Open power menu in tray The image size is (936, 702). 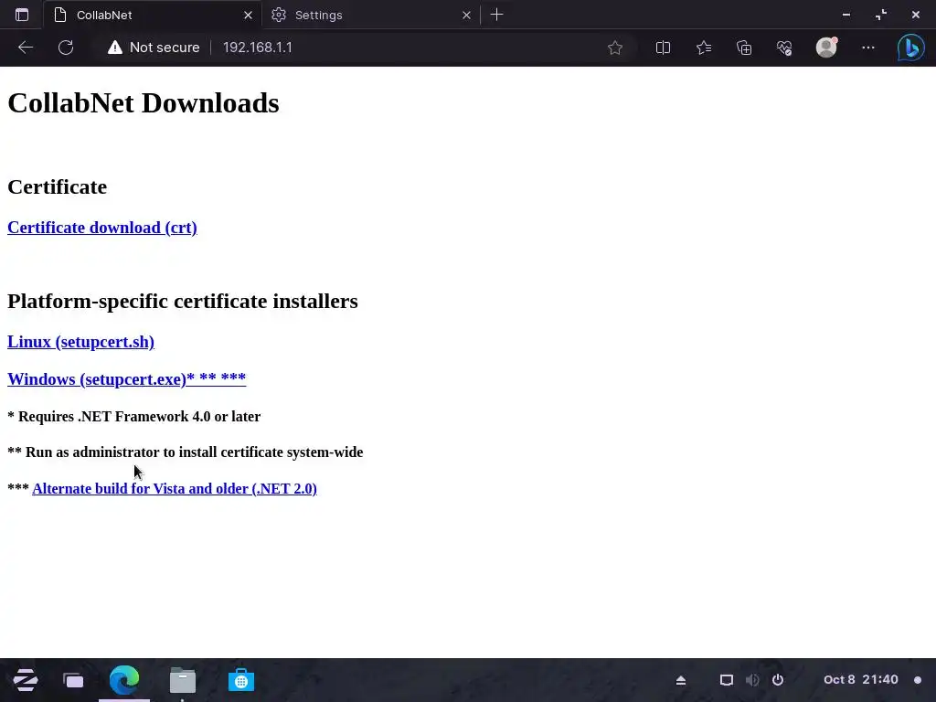[x=778, y=680]
